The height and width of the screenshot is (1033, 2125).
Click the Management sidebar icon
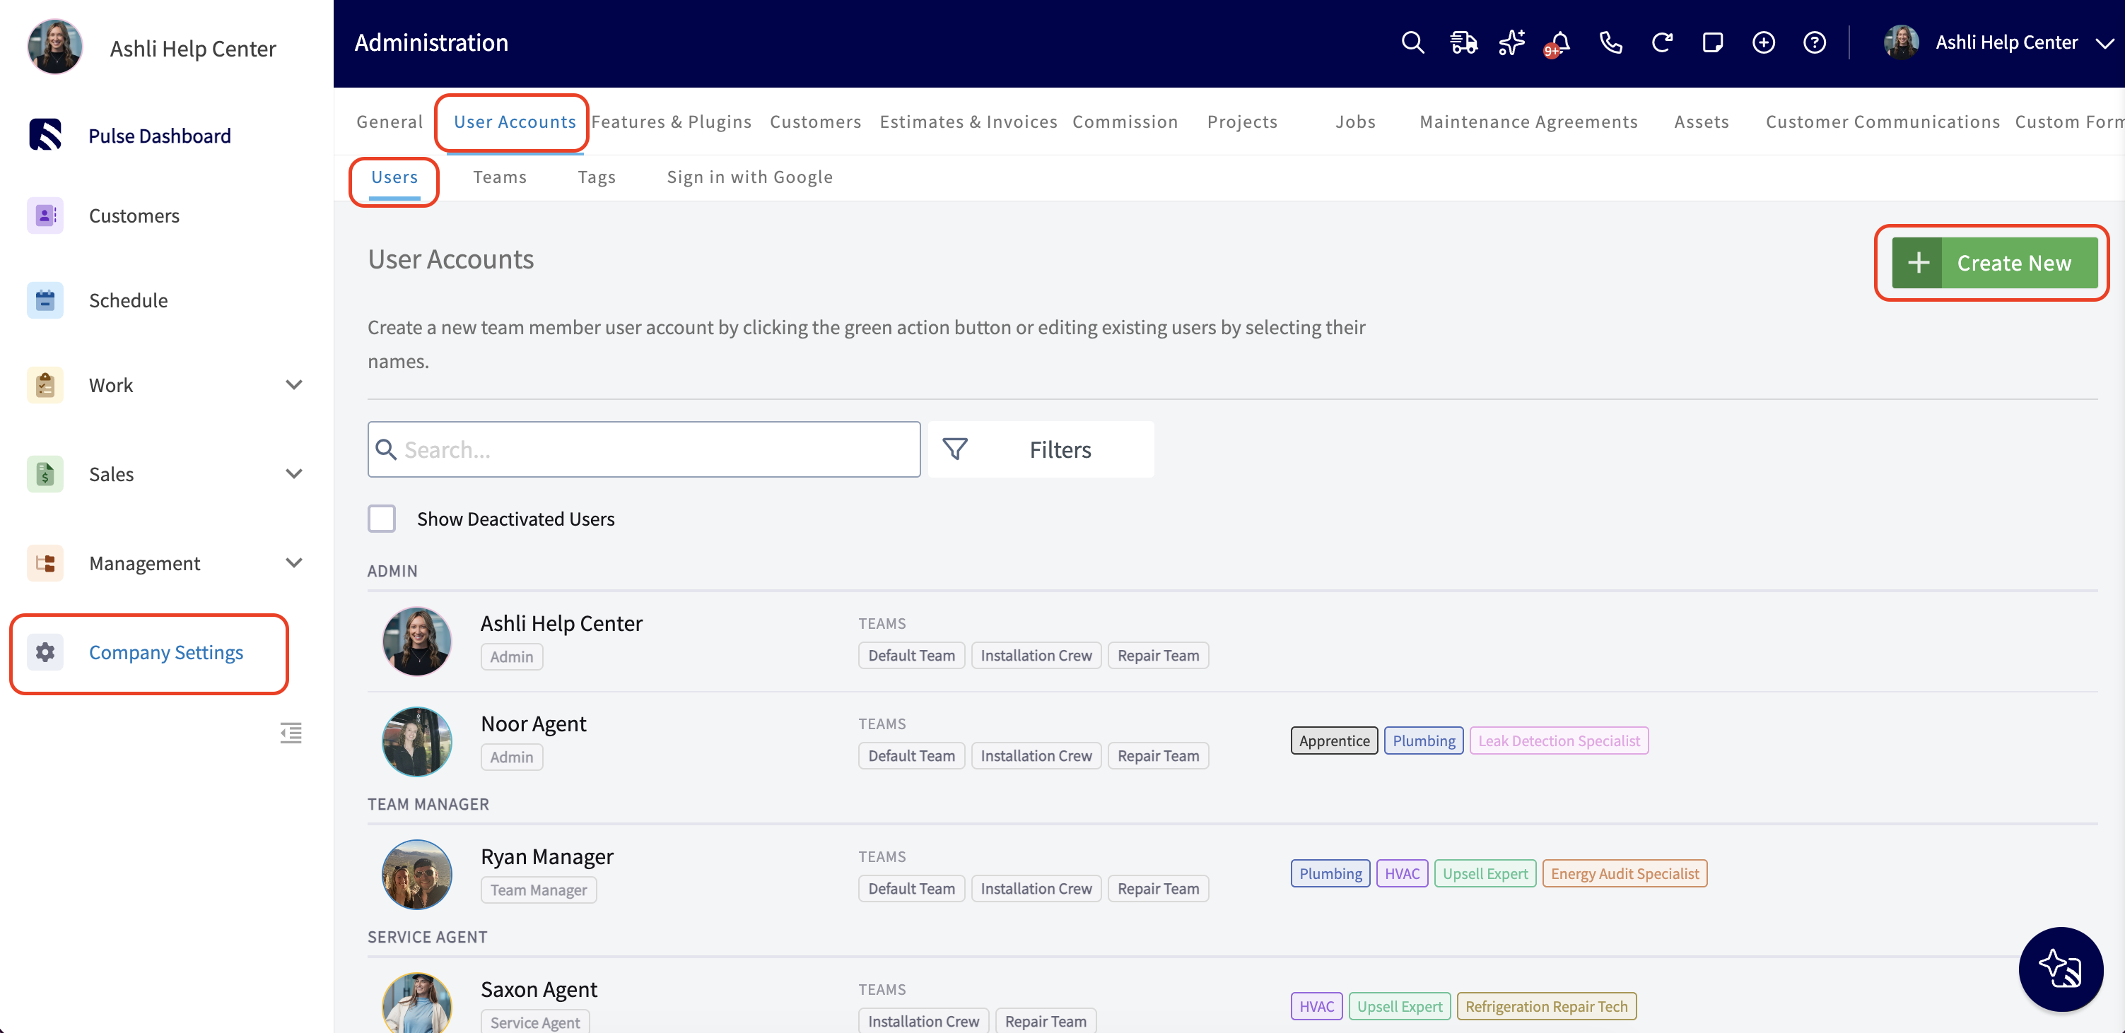(45, 563)
